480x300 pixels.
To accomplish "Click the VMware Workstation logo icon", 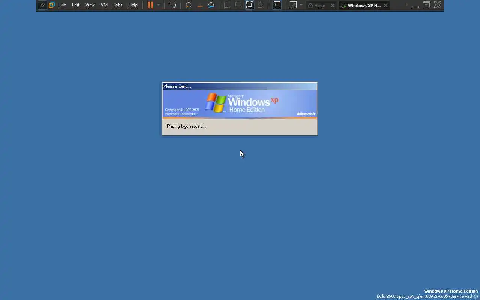I will [52, 5].
